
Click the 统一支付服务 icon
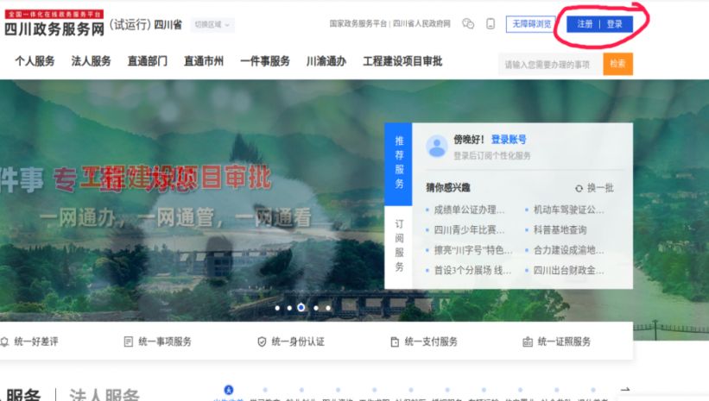[x=395, y=341]
